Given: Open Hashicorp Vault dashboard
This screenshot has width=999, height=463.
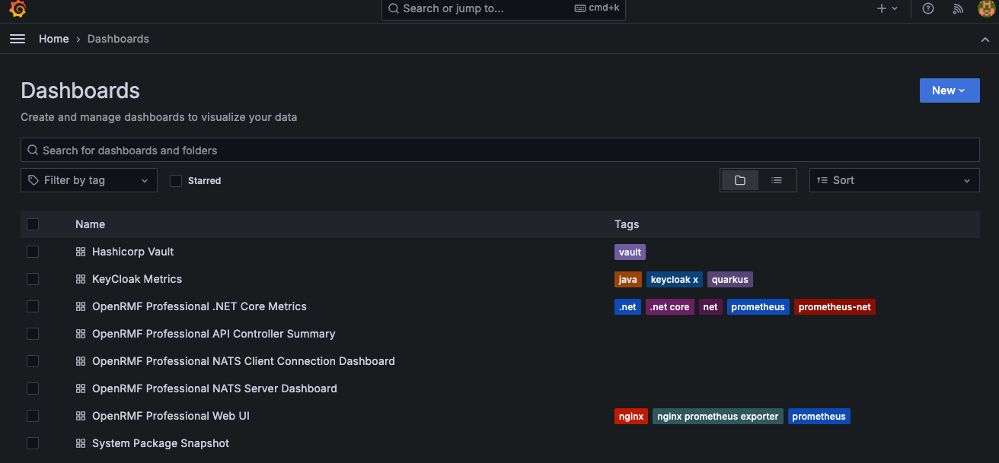Looking at the screenshot, I should [133, 252].
